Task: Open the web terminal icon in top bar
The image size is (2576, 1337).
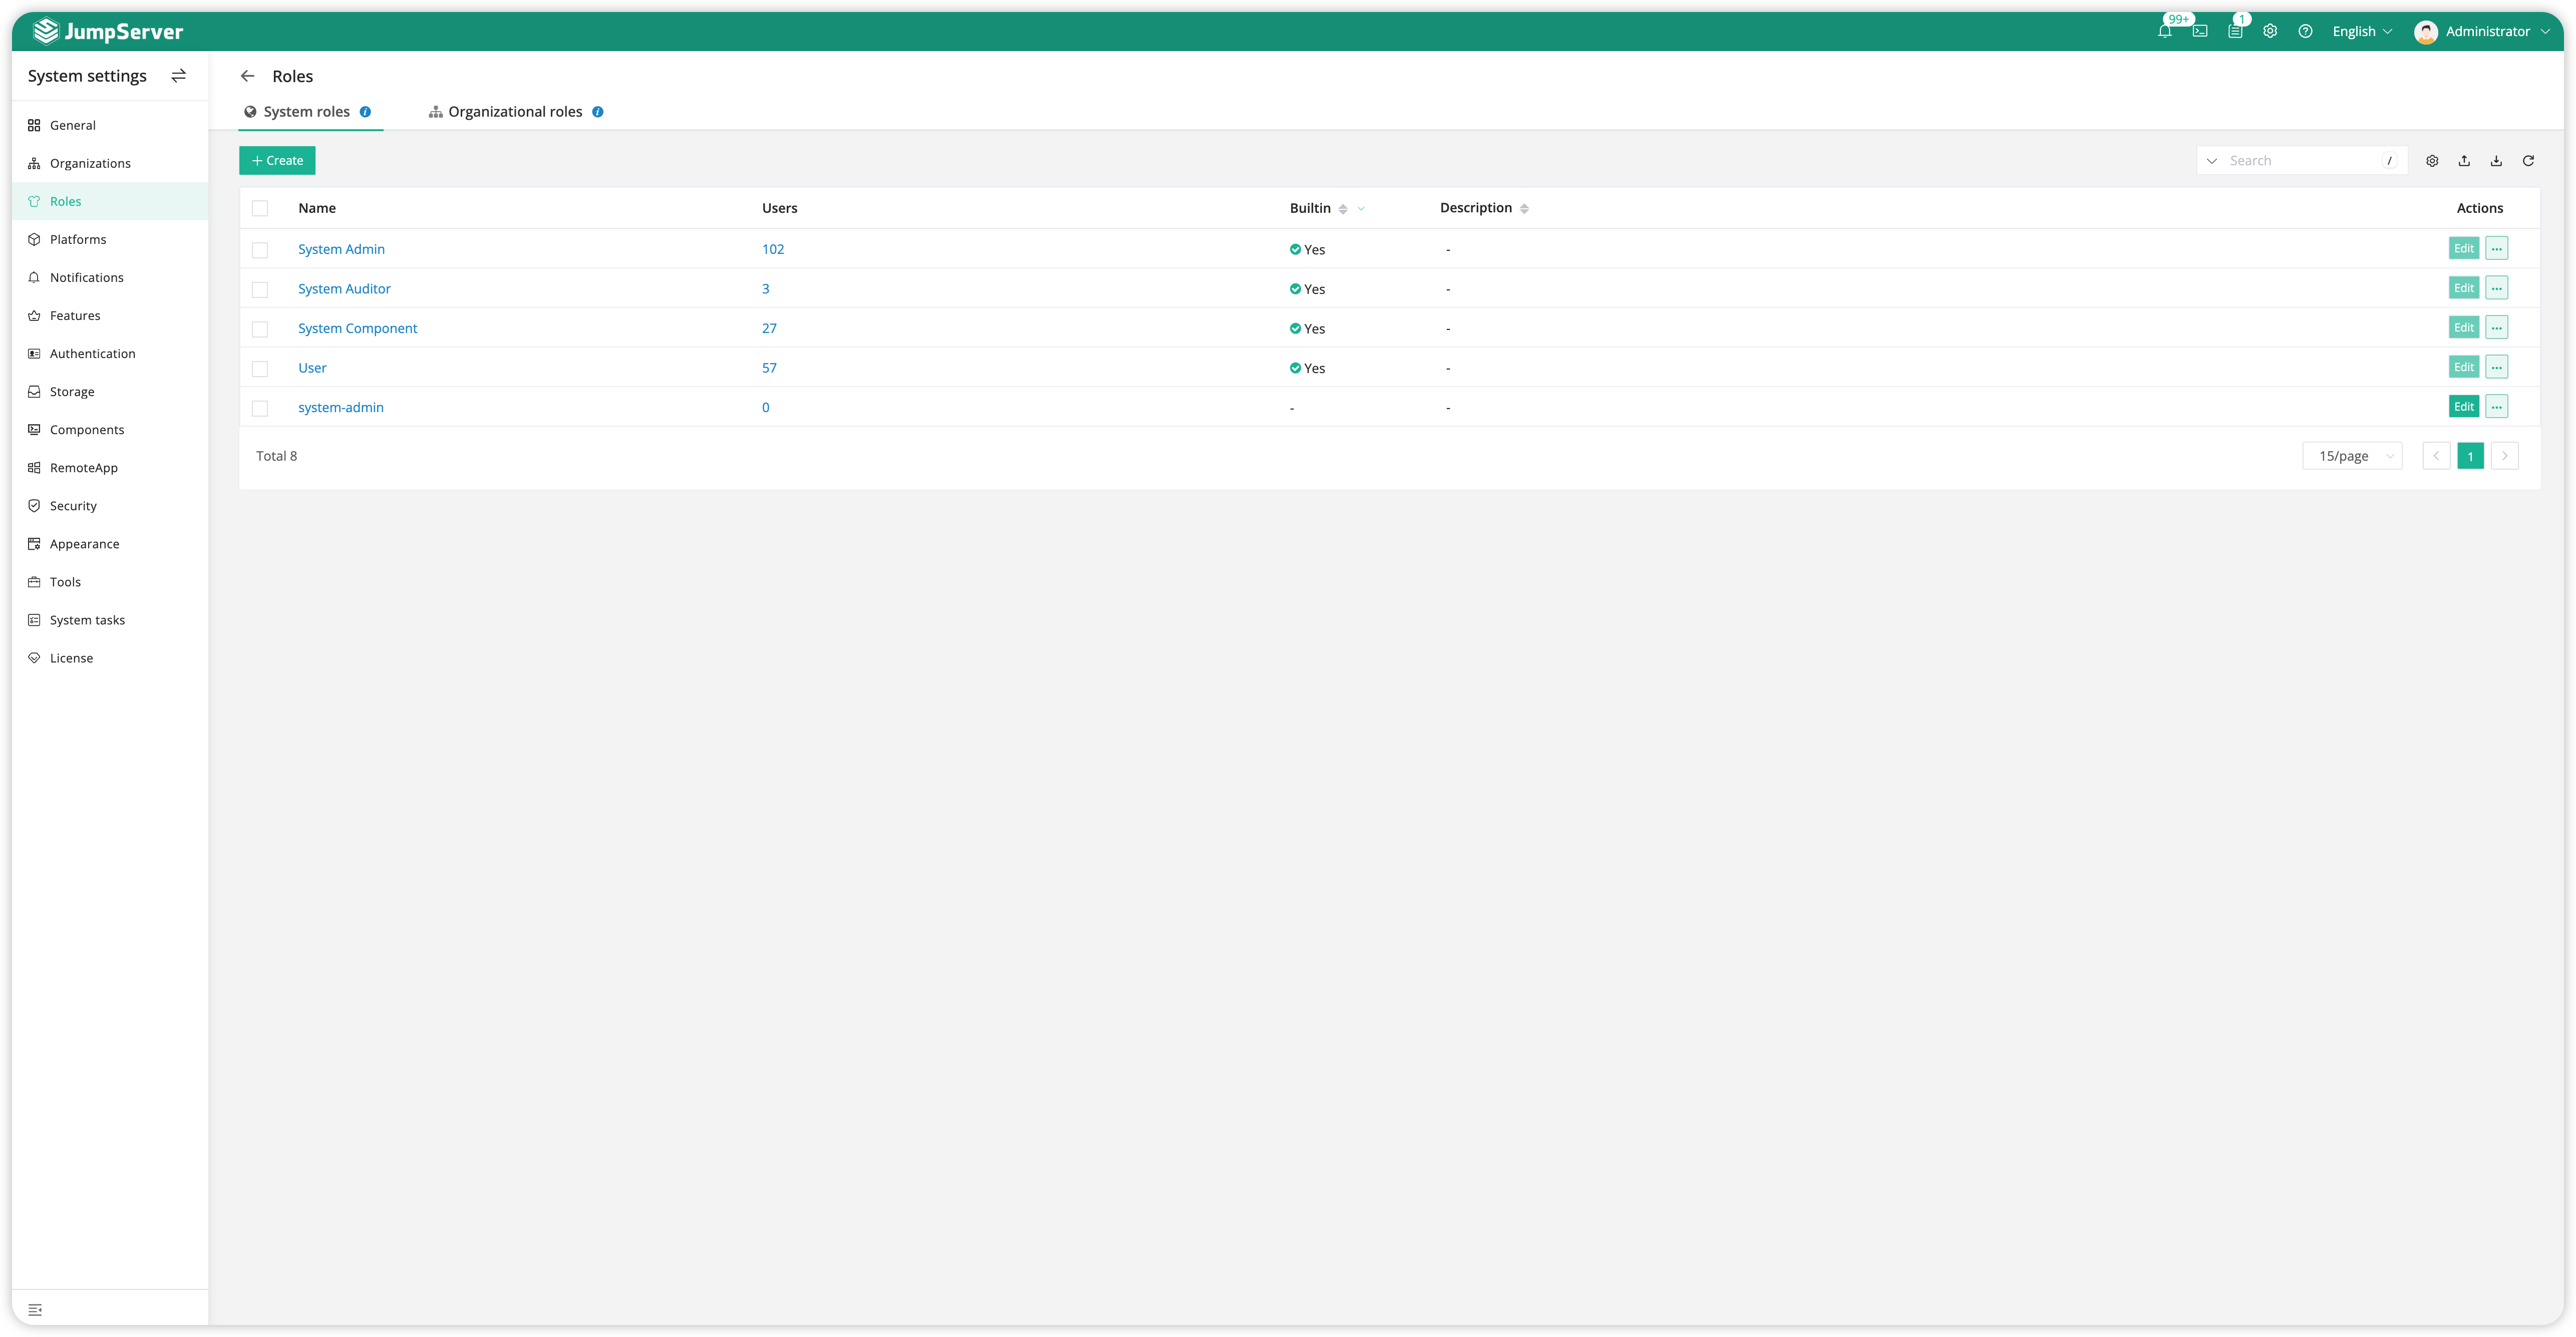Action: pyautogui.click(x=2200, y=31)
